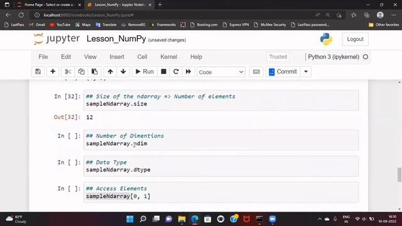Screen dimensions: 402x226
Task: Copy selected cells icon
Action: [x=81, y=72]
